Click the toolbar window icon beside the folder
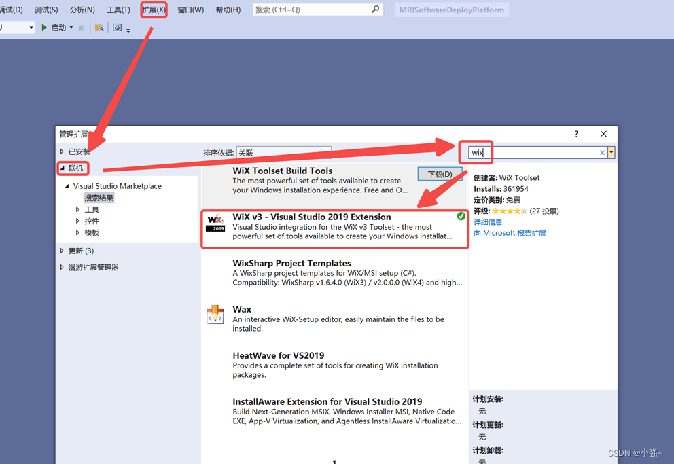Screen dimensions: 674x464 click(117, 27)
